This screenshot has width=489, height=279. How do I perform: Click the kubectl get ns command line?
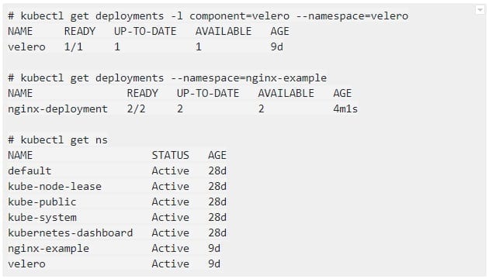[58, 140]
